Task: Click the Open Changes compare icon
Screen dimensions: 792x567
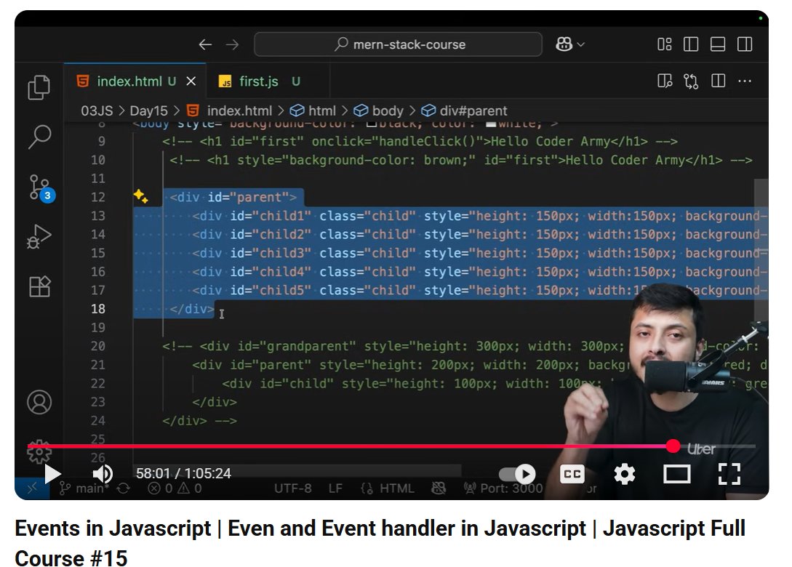Action: click(691, 81)
